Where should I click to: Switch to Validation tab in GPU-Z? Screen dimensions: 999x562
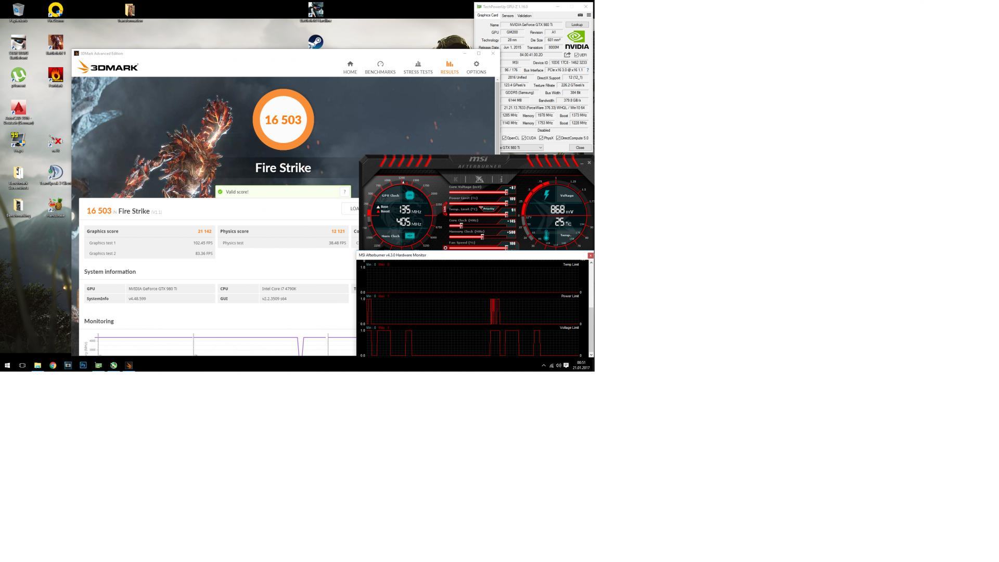(x=524, y=16)
